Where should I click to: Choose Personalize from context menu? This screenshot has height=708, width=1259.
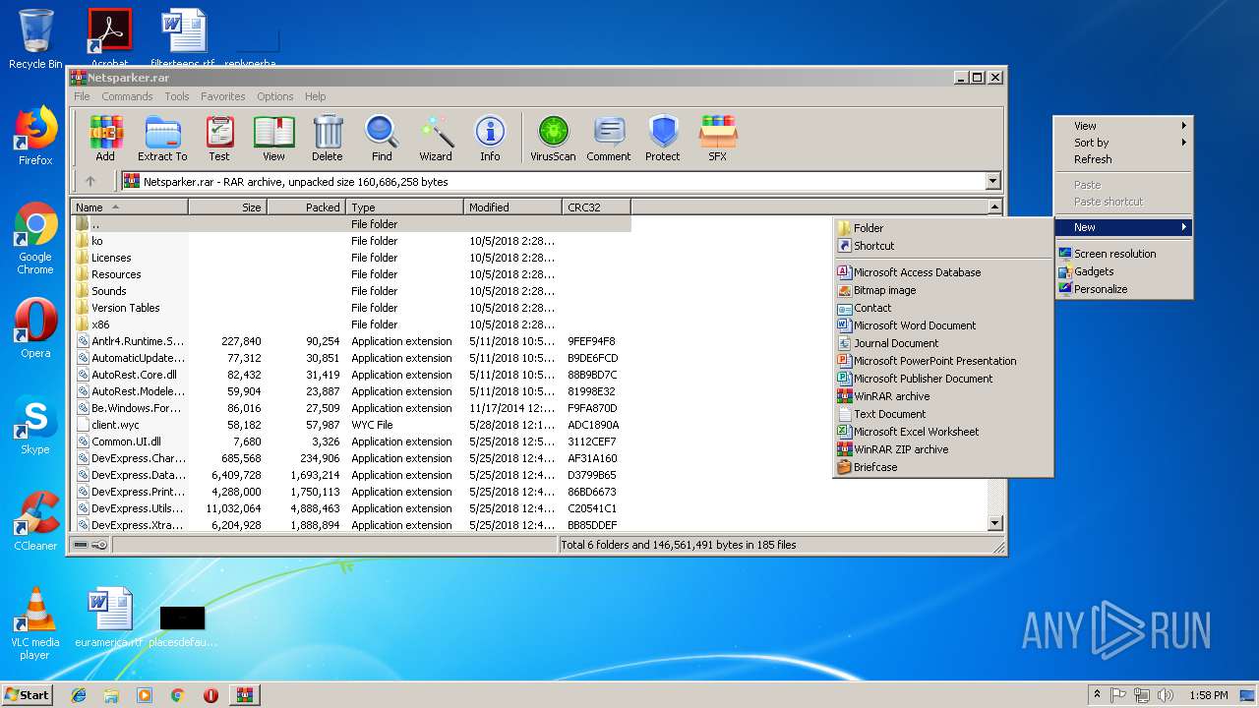pyautogui.click(x=1123, y=289)
